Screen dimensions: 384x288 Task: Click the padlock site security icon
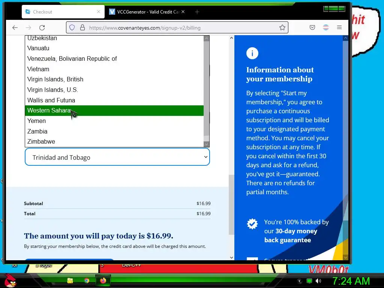tap(82, 27)
